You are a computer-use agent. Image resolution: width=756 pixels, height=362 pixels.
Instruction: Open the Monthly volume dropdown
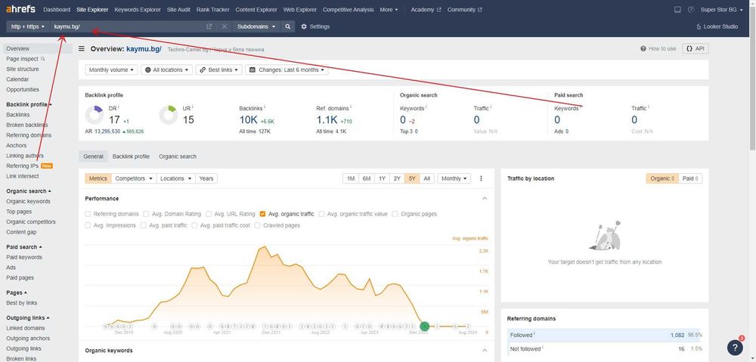[111, 70]
